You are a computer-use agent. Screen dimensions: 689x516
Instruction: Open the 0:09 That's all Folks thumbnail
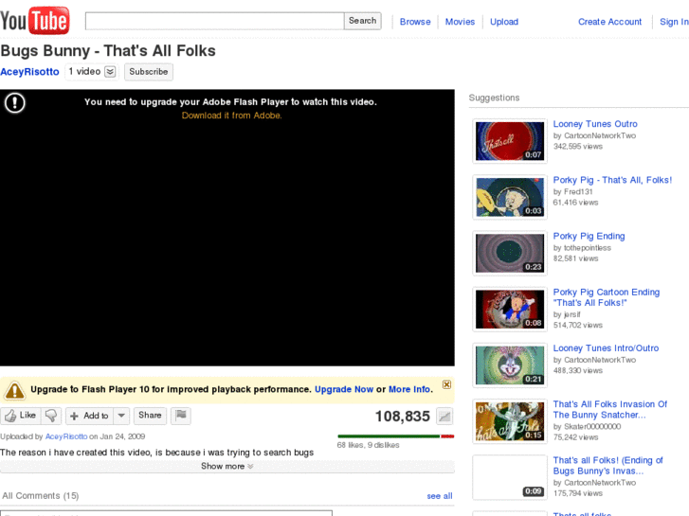(510, 477)
